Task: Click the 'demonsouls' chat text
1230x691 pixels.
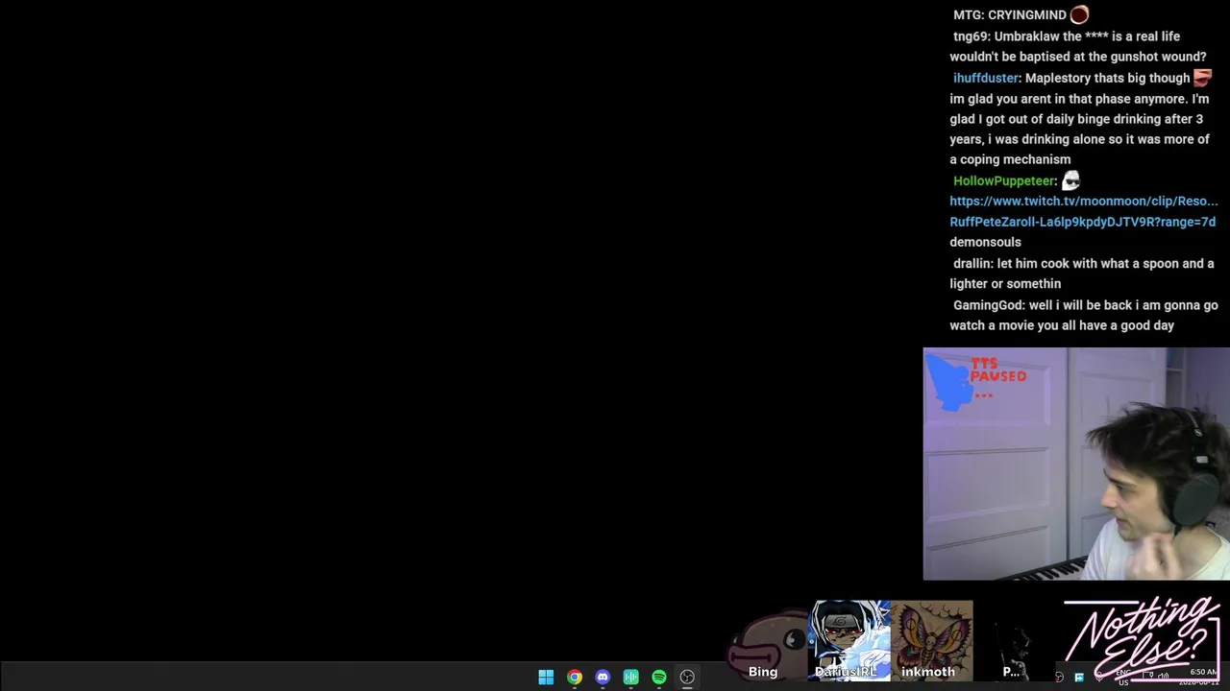Action: click(985, 242)
